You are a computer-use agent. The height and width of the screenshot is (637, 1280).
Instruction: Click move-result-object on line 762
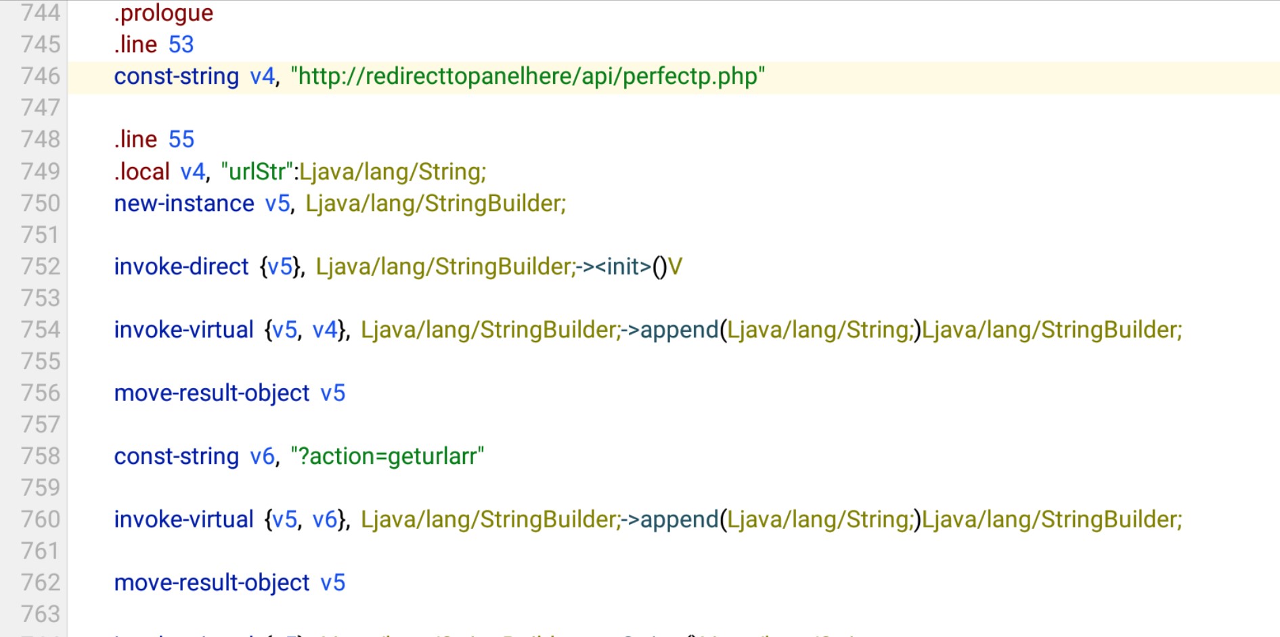(211, 583)
